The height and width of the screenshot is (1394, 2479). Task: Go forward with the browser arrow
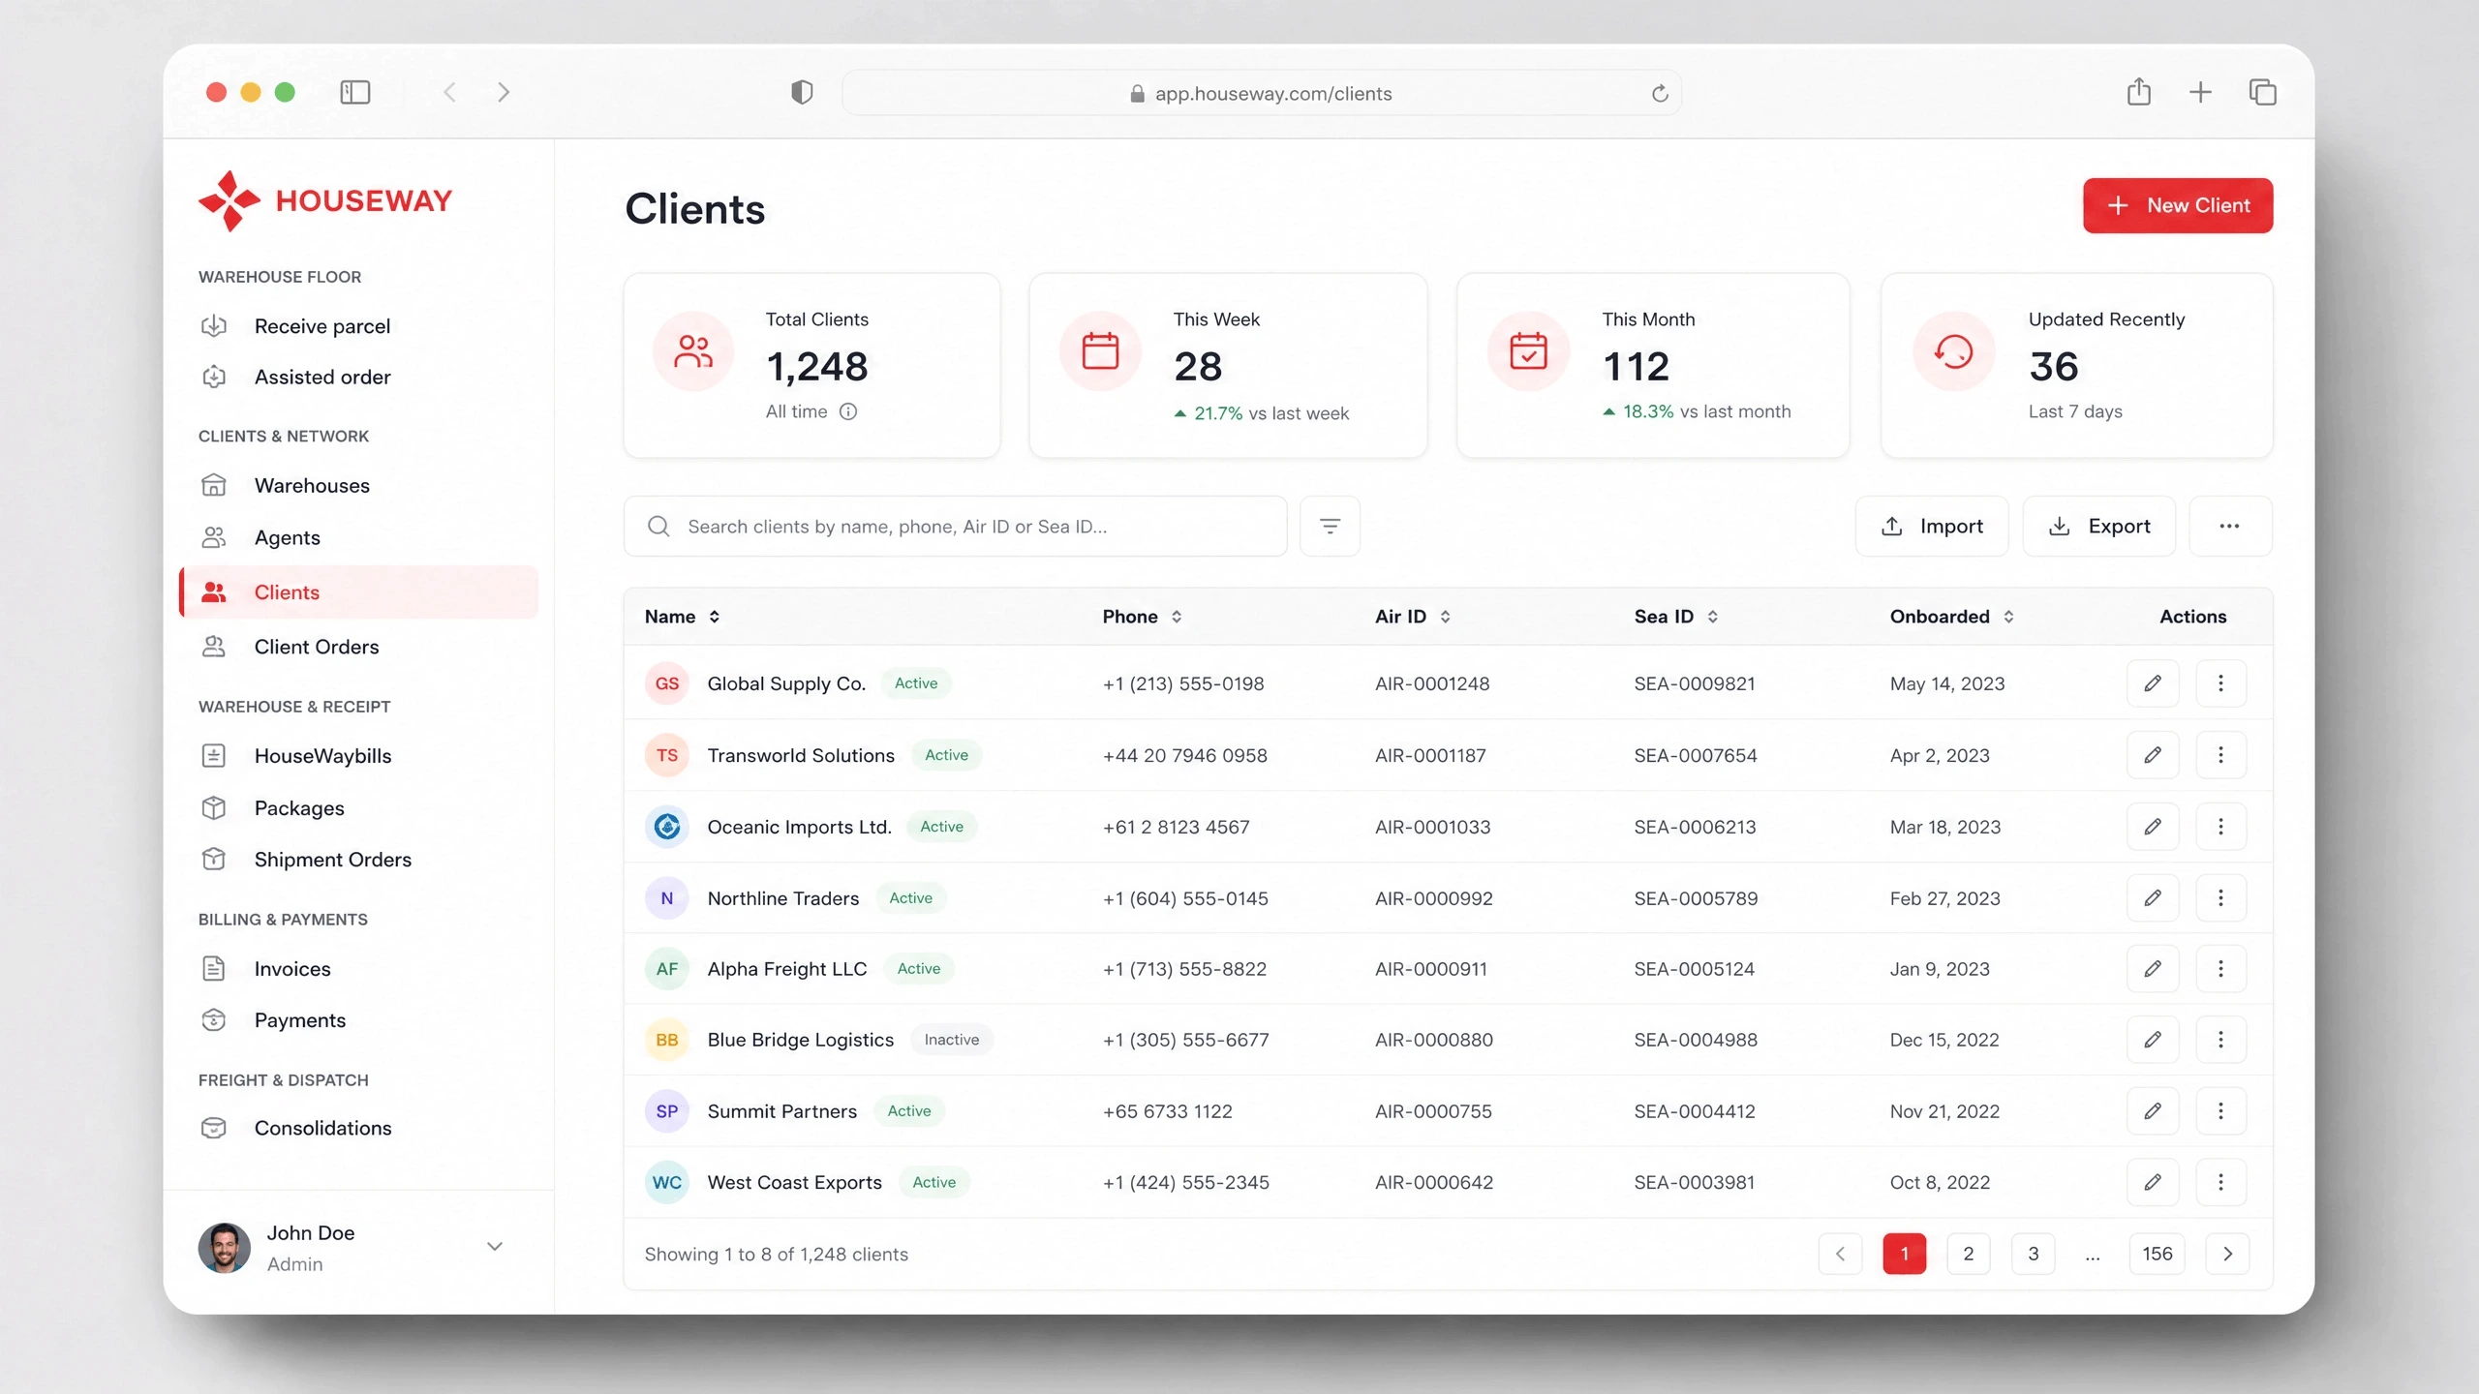coord(504,93)
